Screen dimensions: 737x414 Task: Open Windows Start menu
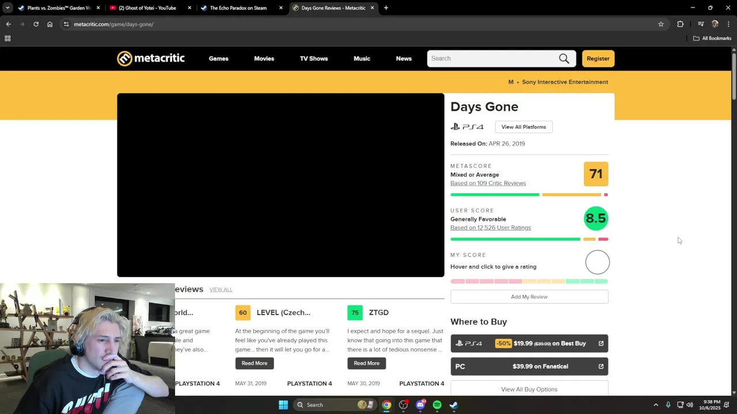(x=283, y=405)
